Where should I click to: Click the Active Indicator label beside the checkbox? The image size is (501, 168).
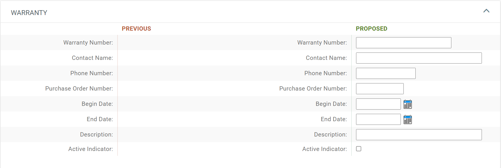(x=325, y=149)
